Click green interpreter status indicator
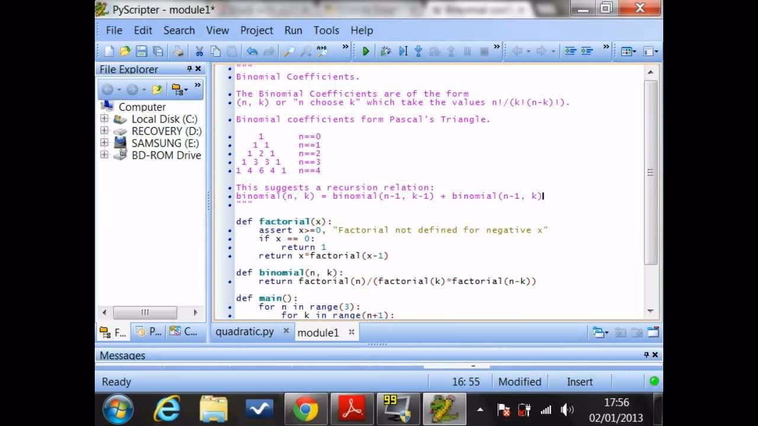The image size is (758, 426). 654,382
